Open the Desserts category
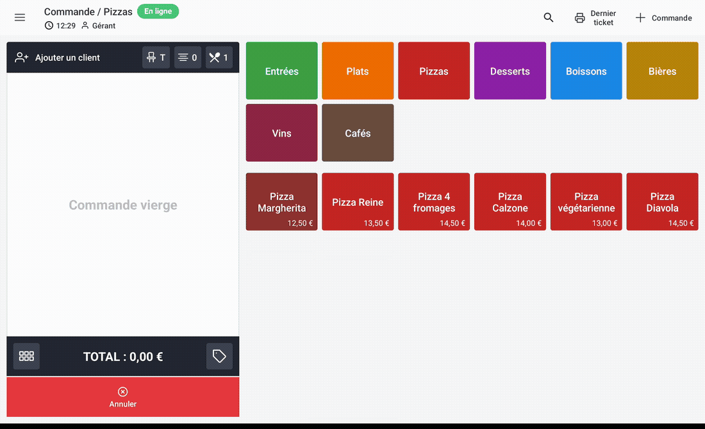This screenshot has height=429, width=705. [x=510, y=71]
